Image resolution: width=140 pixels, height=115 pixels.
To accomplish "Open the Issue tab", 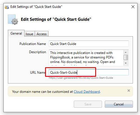I will 29,34.
